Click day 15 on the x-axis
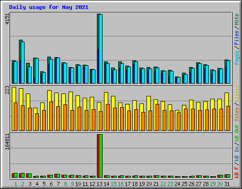 point(113,184)
